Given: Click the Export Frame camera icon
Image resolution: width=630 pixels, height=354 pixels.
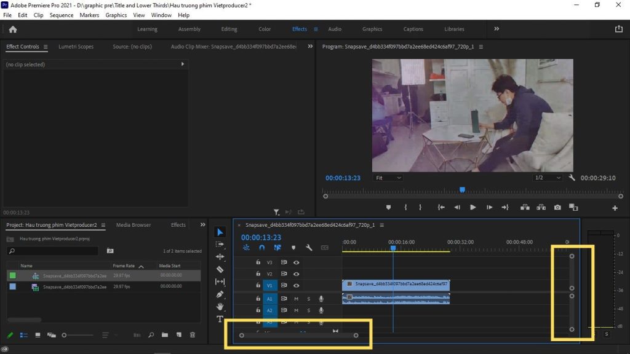Looking at the screenshot, I should (557, 208).
